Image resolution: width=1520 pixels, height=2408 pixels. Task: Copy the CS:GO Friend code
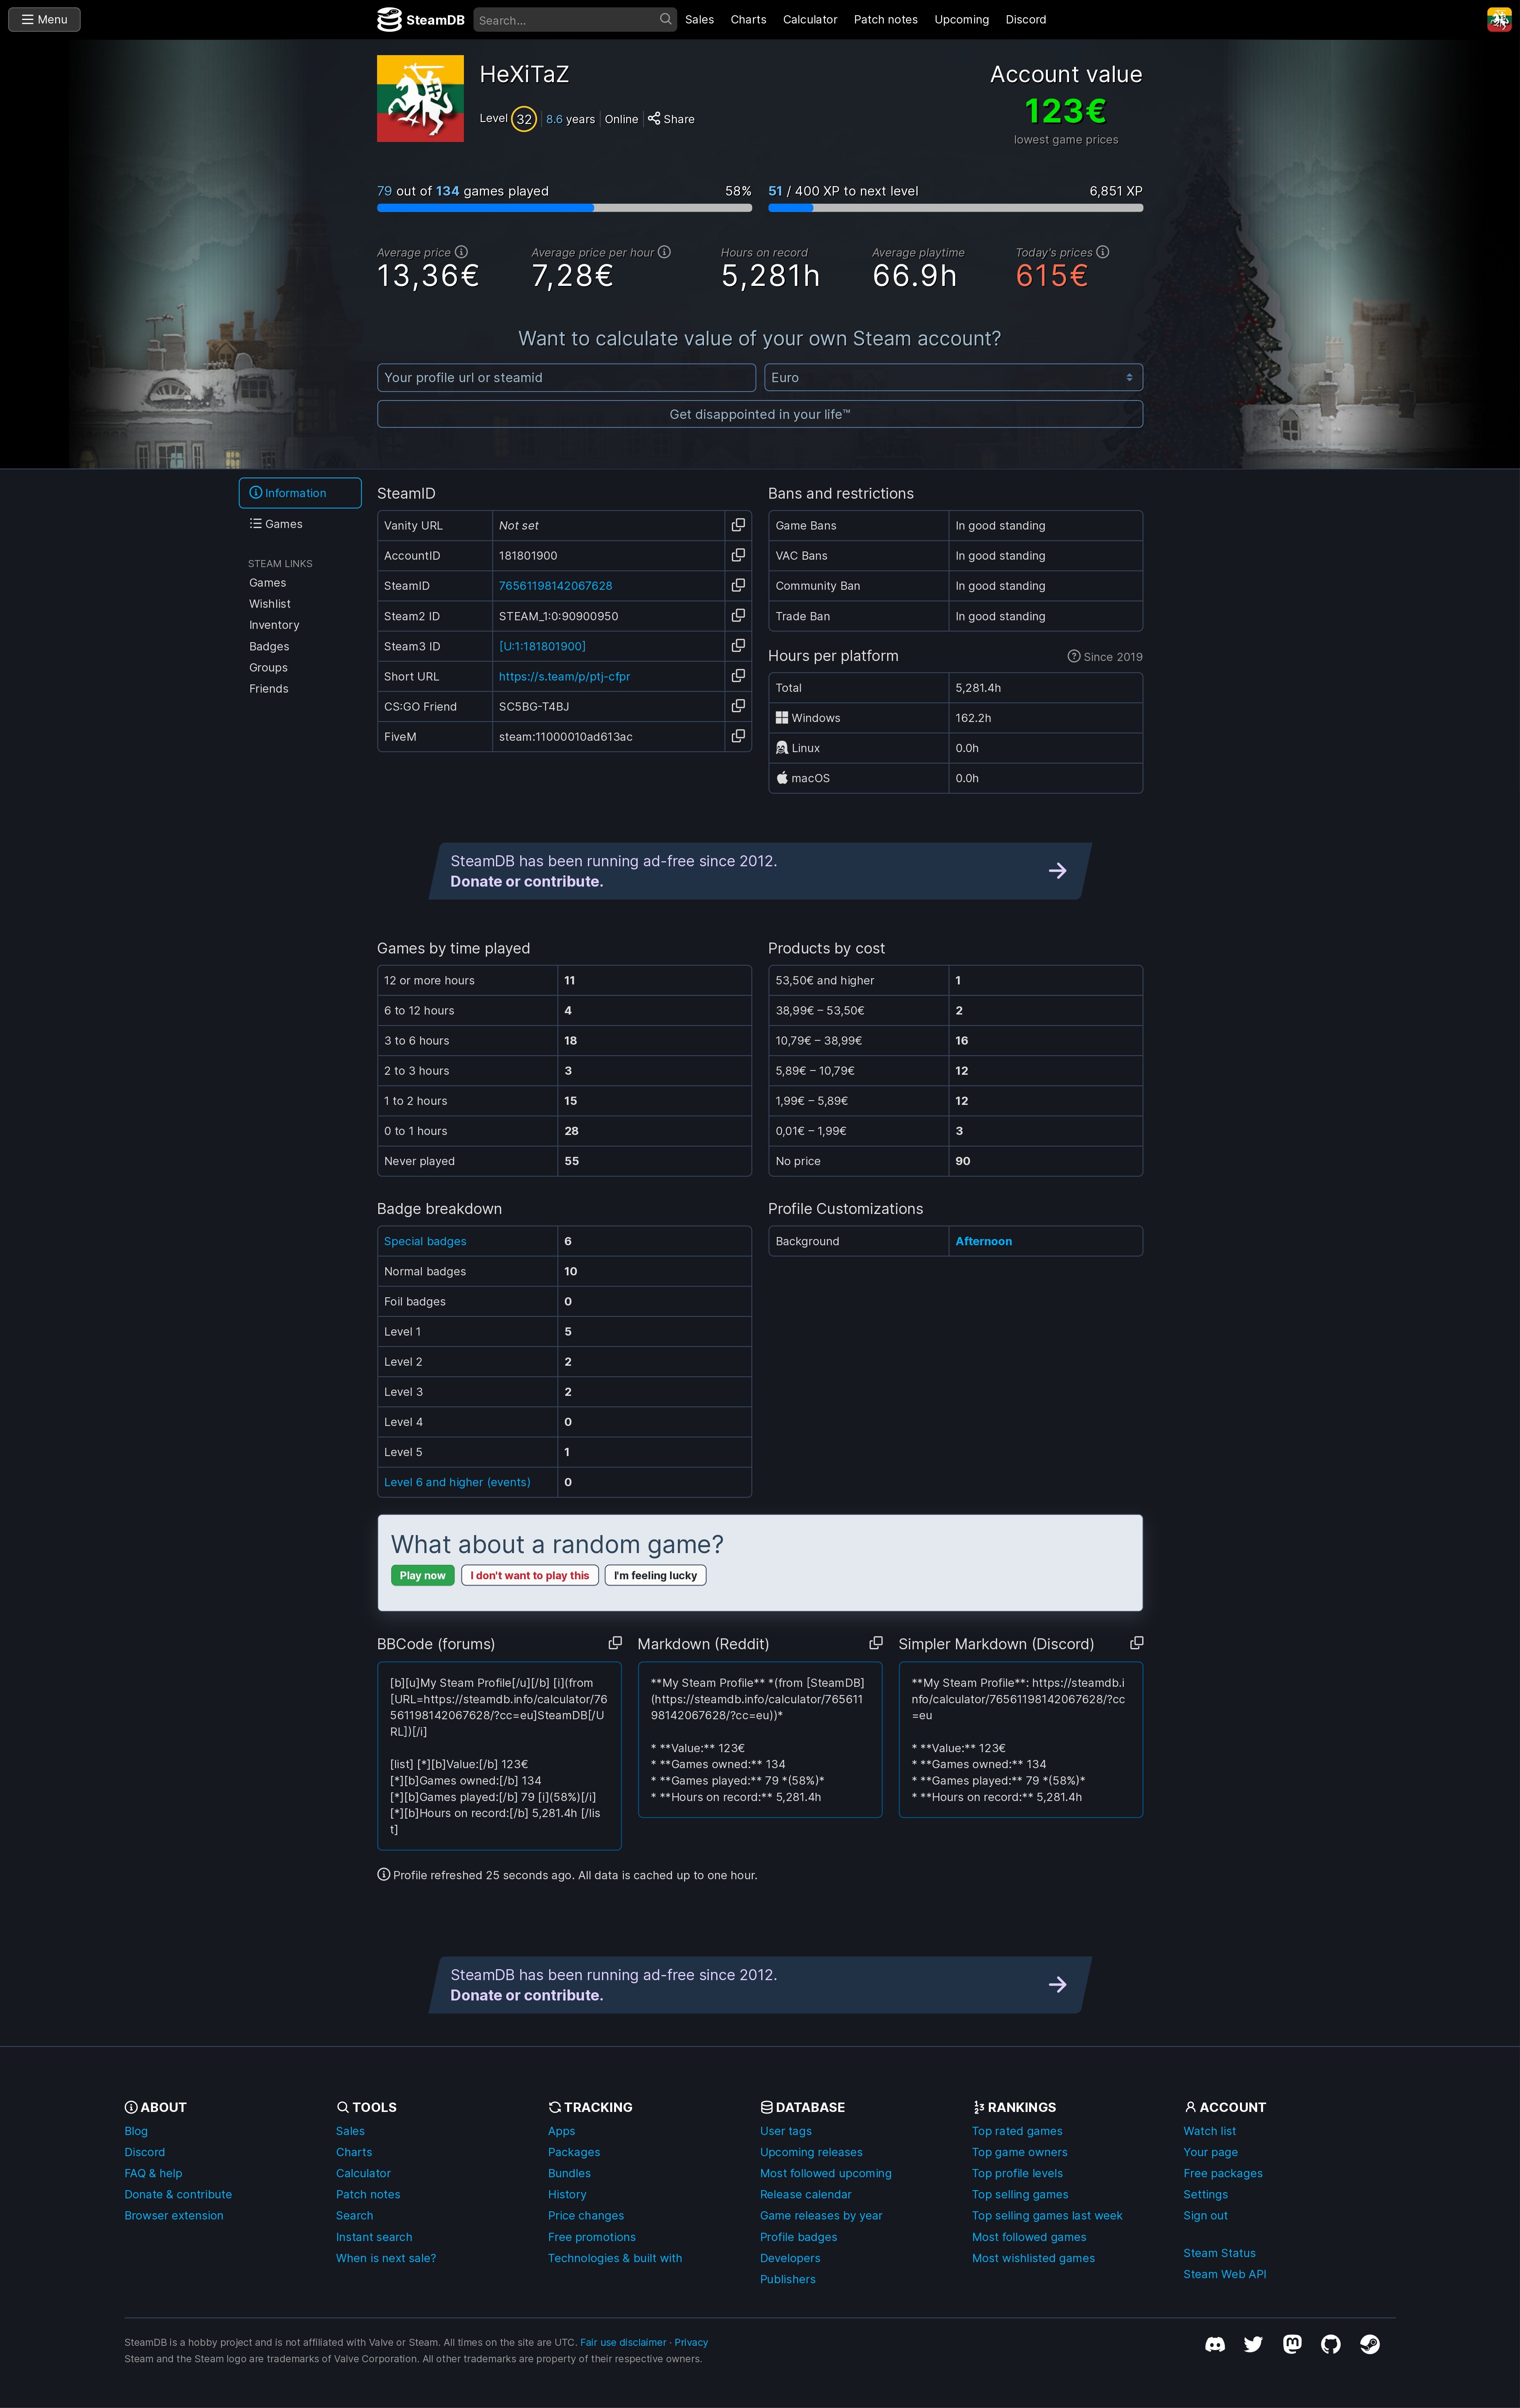point(738,706)
